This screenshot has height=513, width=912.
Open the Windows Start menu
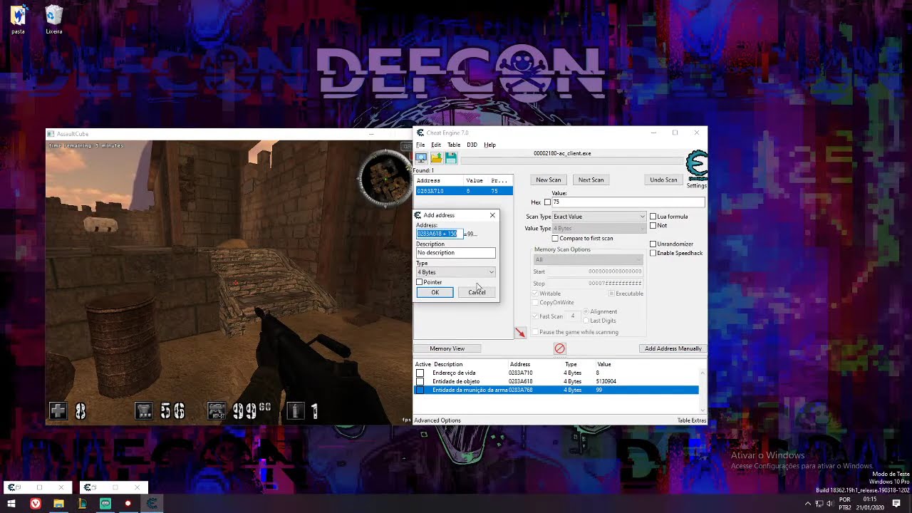tap(11, 504)
